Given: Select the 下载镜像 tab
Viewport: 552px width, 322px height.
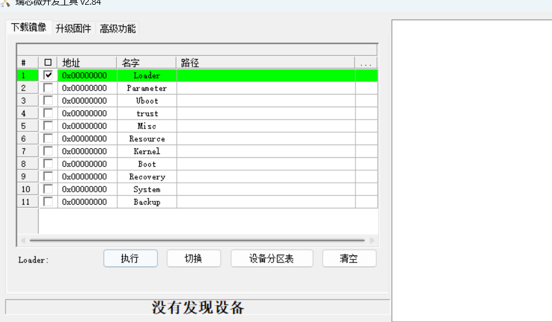Looking at the screenshot, I should coord(29,28).
